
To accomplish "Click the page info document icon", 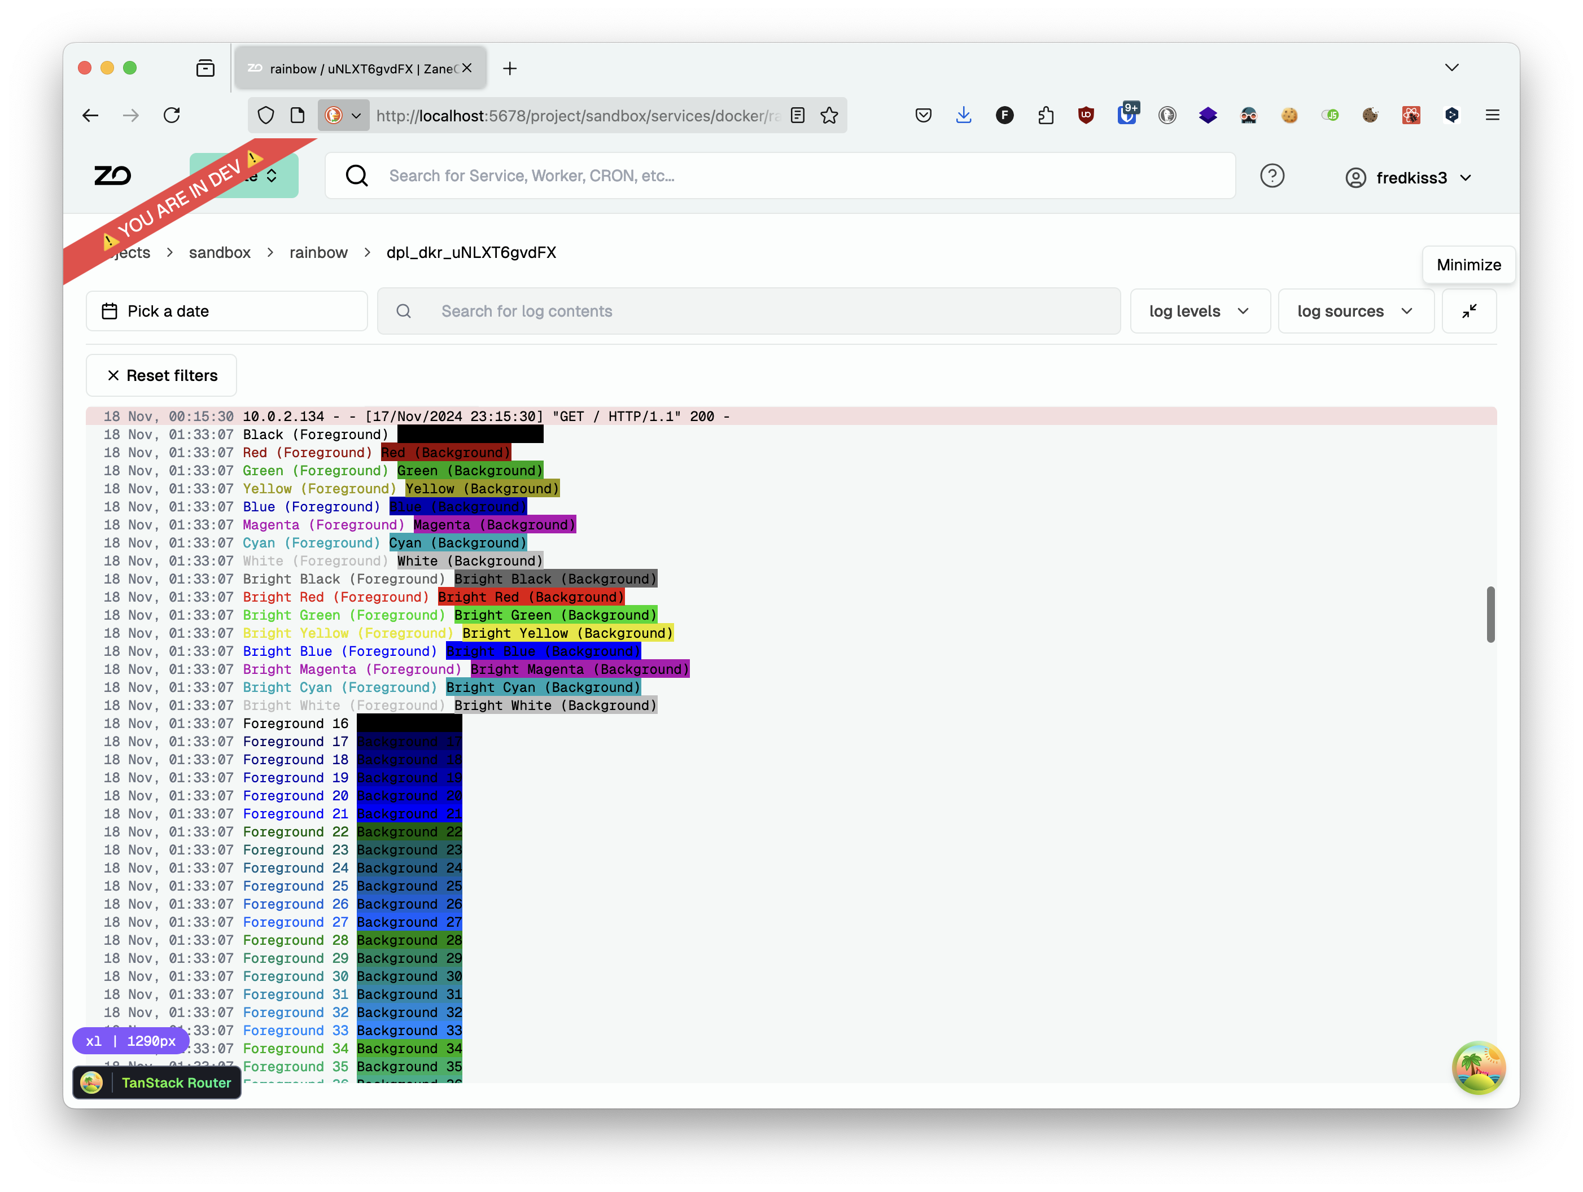I will 297,115.
